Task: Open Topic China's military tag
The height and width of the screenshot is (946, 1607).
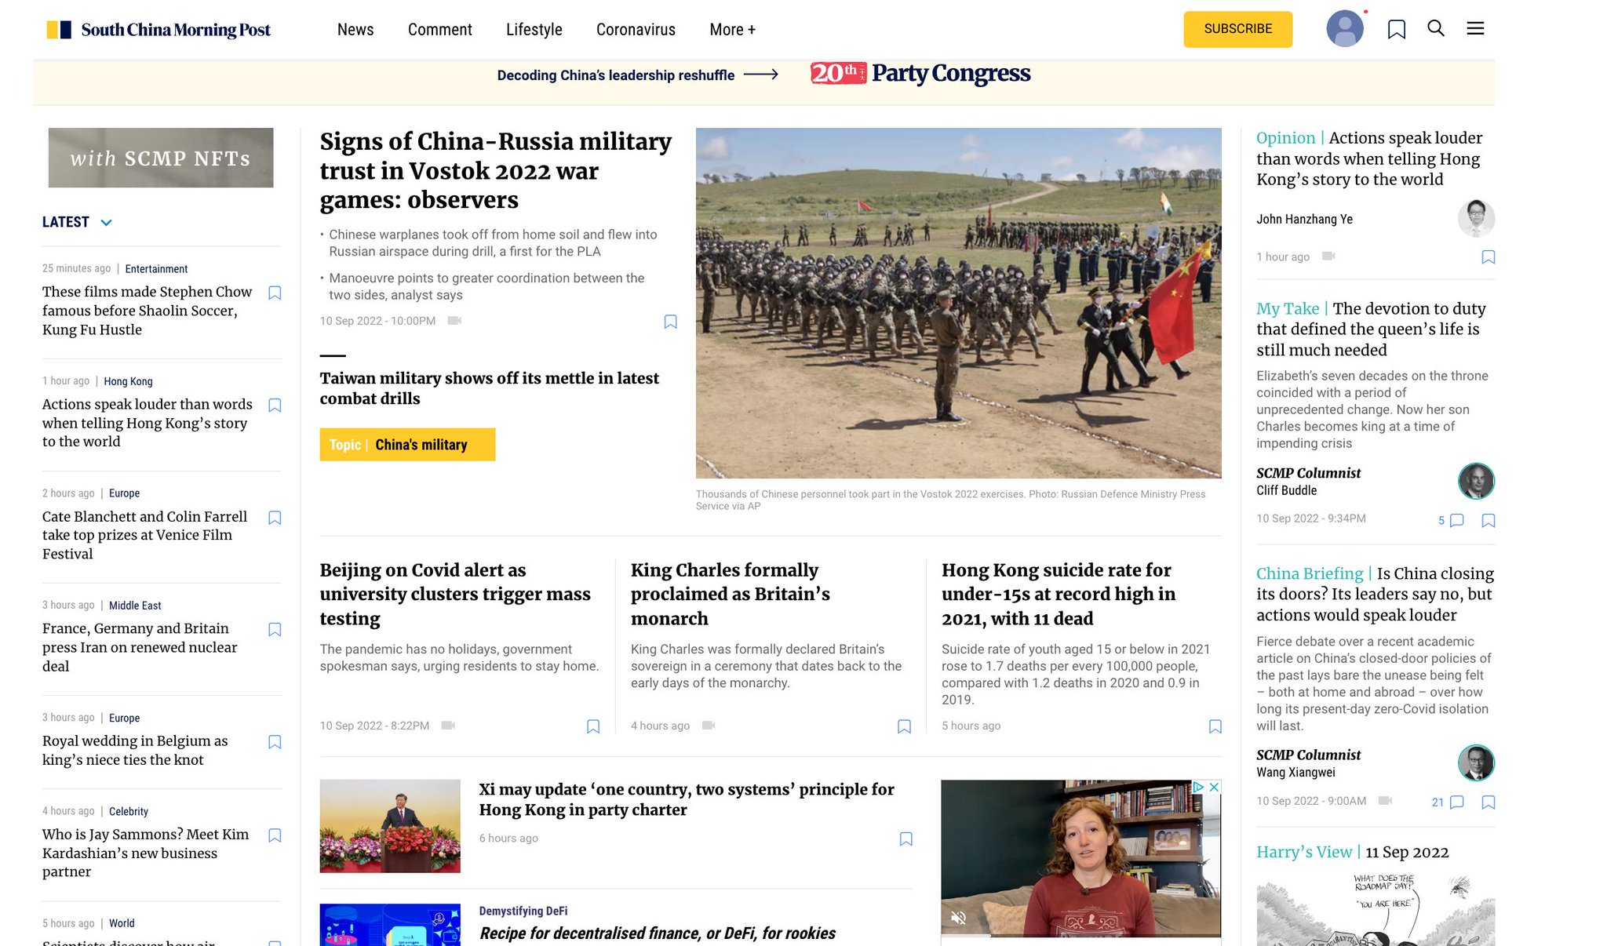Action: pyautogui.click(x=407, y=445)
